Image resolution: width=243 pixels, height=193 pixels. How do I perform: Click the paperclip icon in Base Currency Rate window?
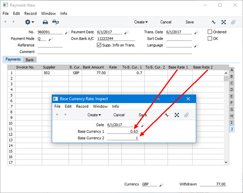(186, 115)
